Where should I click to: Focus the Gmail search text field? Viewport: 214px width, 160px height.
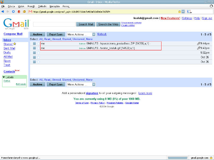coord(54,24)
